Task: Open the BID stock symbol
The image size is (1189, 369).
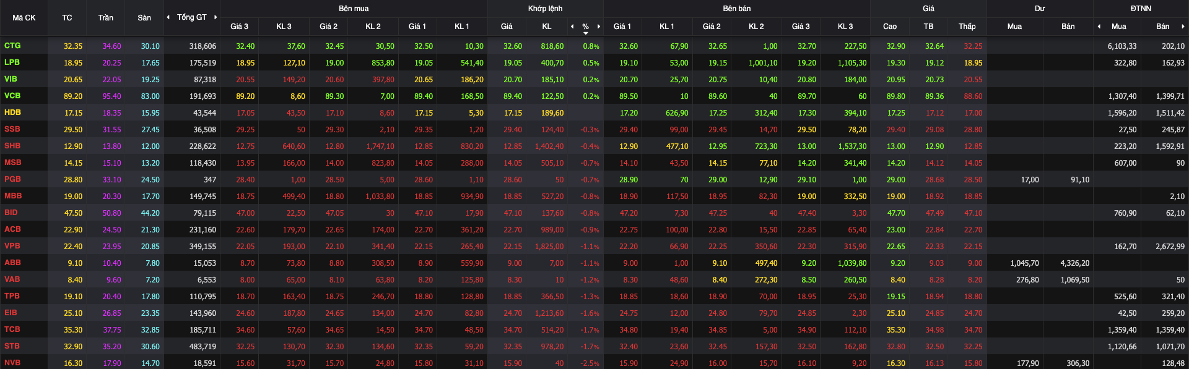Action: tap(11, 213)
